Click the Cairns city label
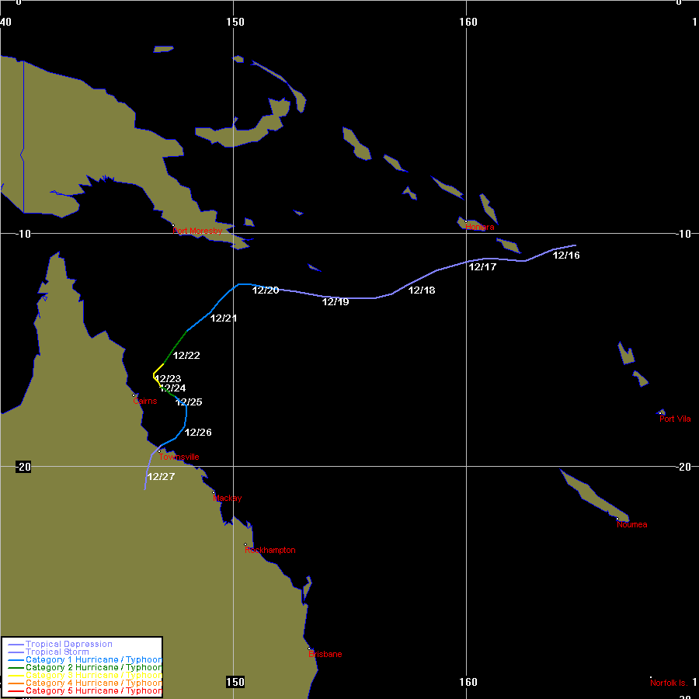This screenshot has height=699, width=699. coord(145,401)
